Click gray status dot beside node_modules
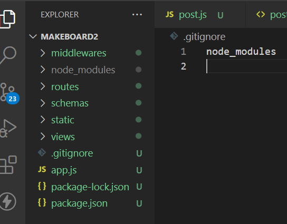Screen dimensions: 287x224 tap(139, 70)
